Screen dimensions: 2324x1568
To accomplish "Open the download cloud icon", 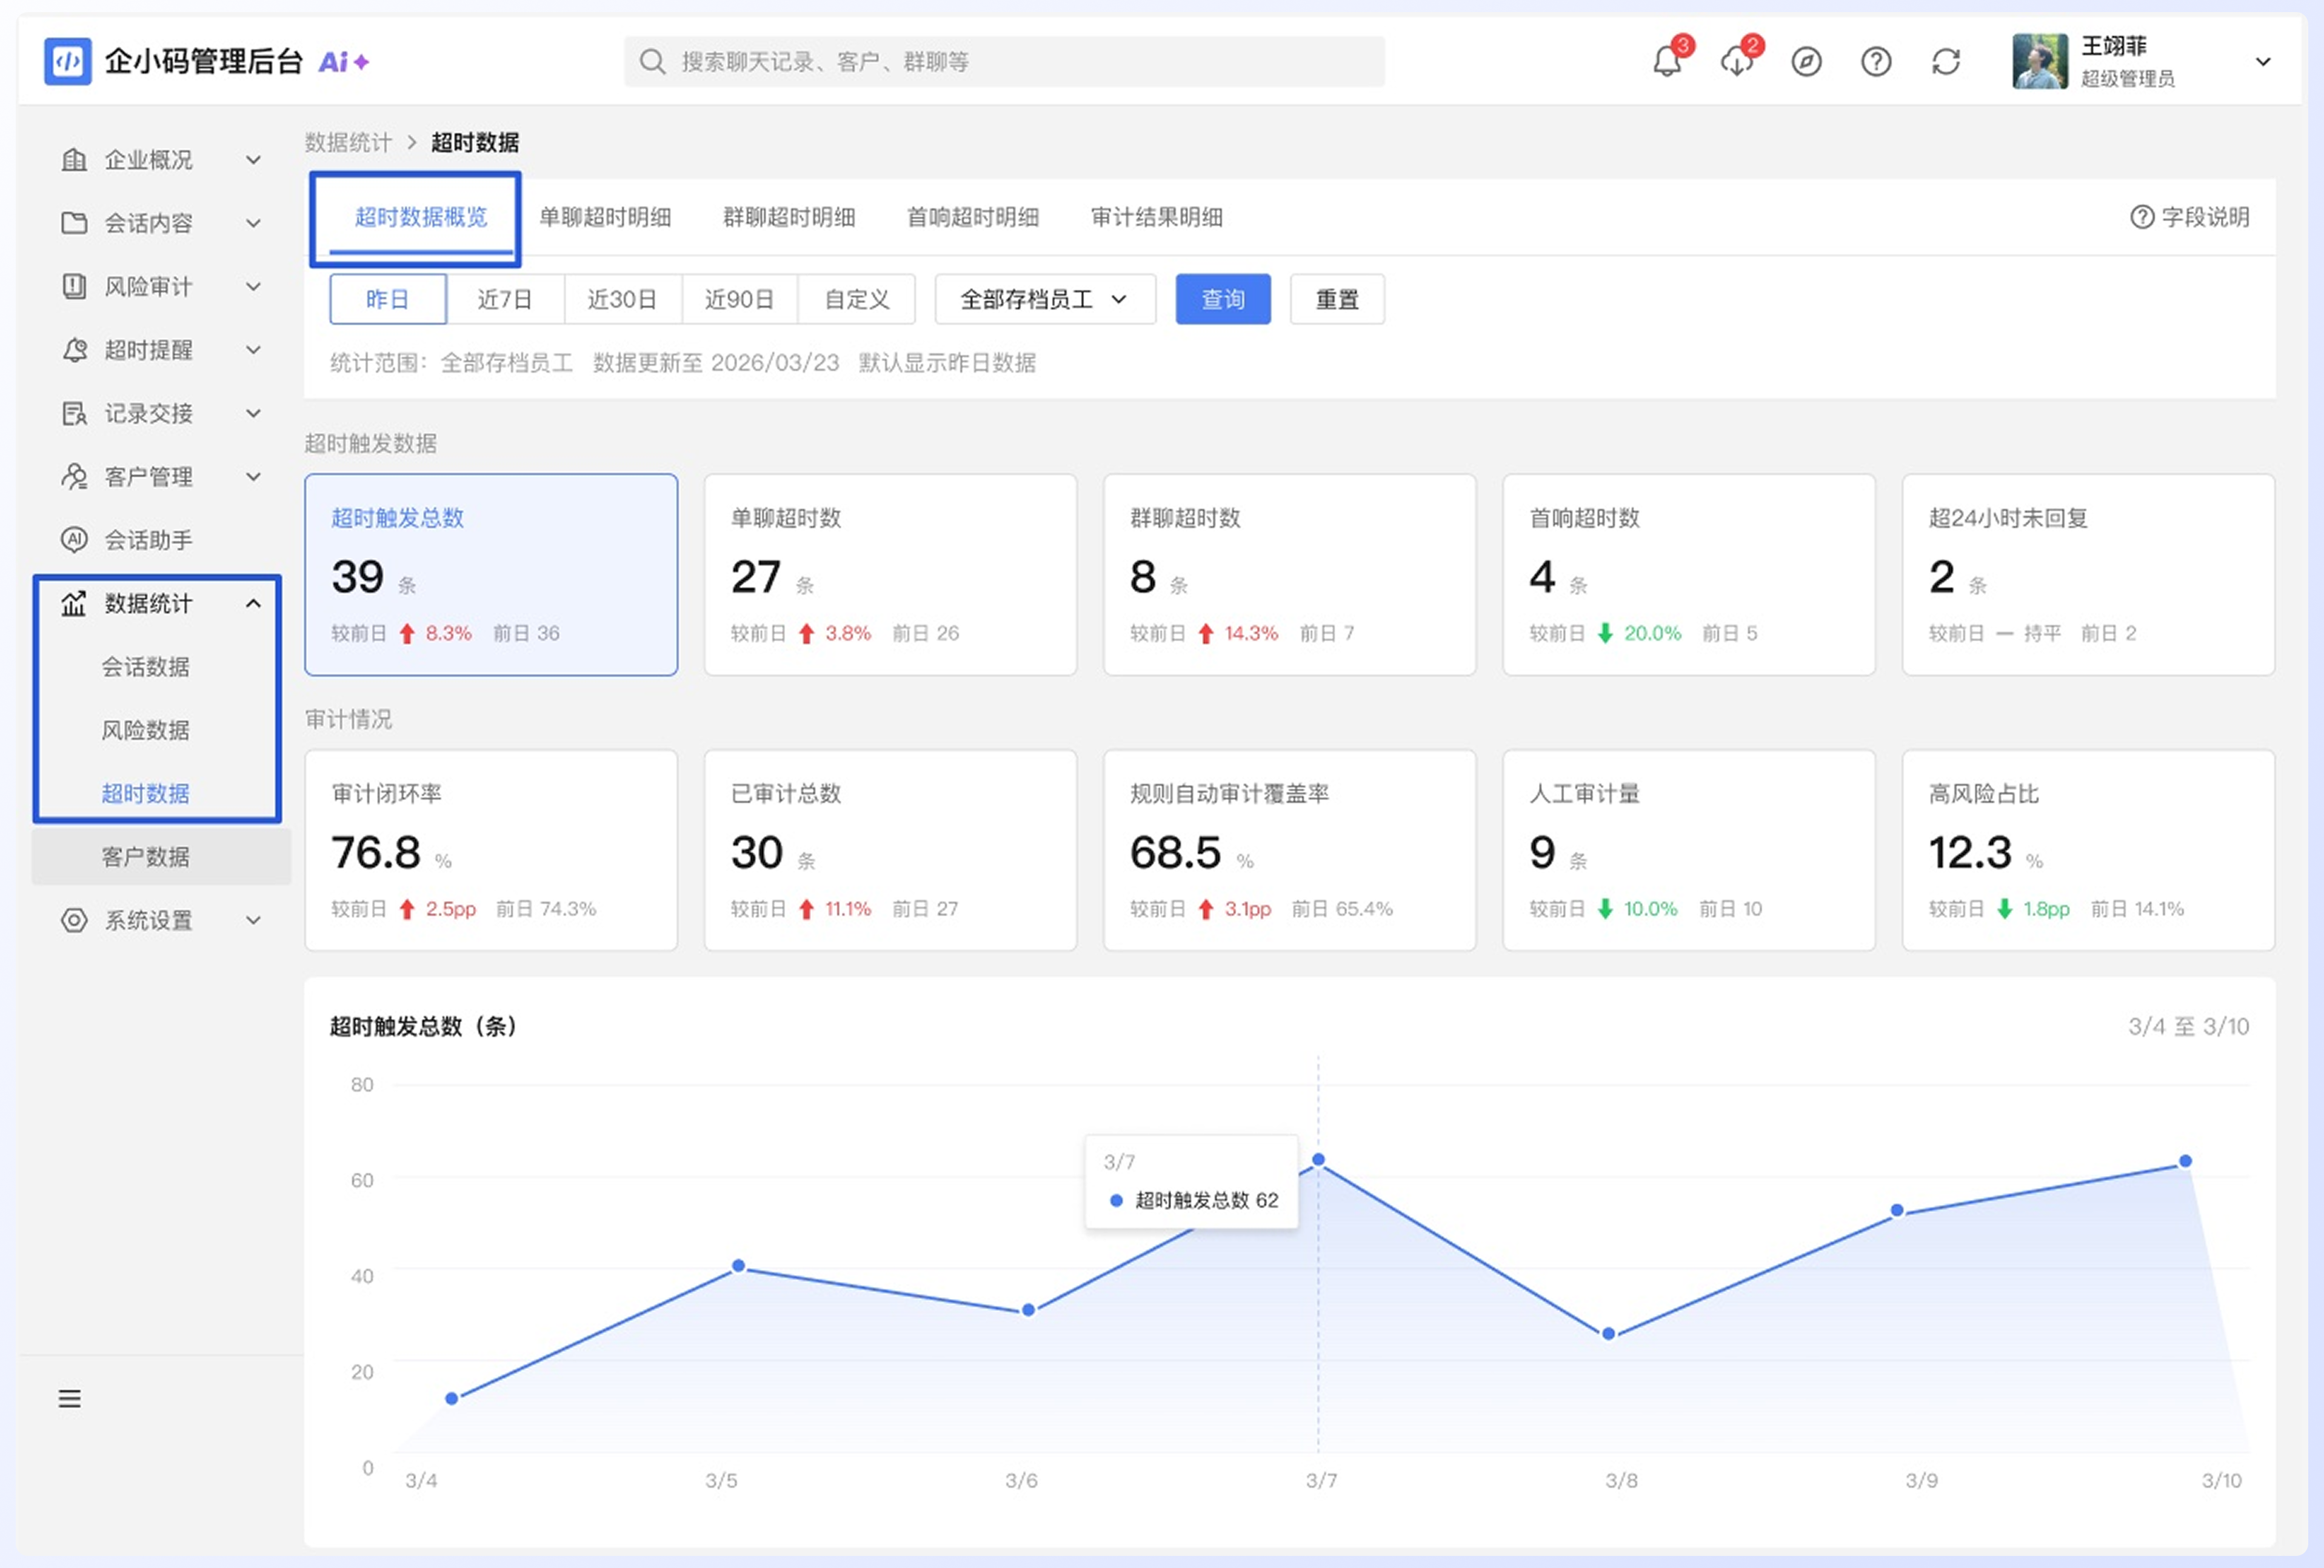I will click(x=1737, y=61).
